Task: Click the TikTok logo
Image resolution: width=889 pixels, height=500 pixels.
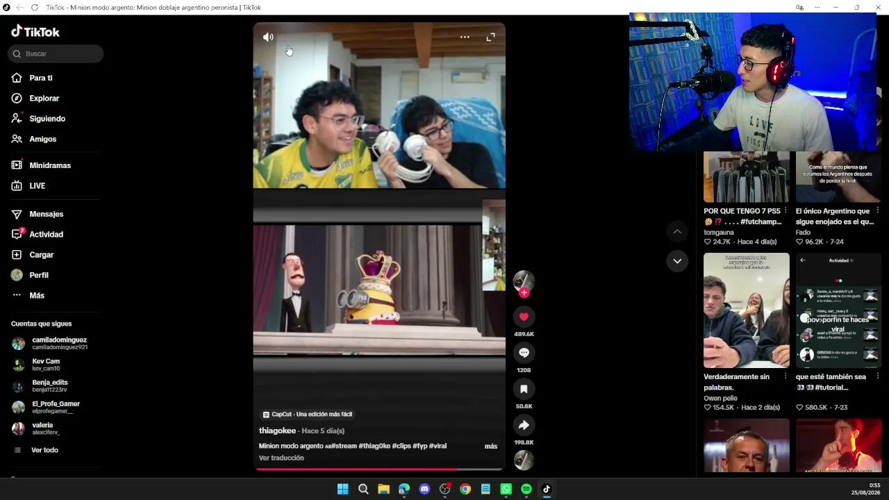Action: point(35,31)
